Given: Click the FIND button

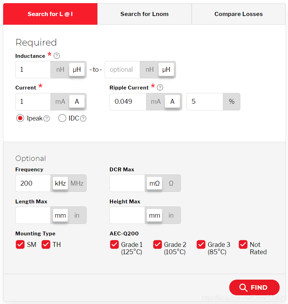Looking at the screenshot, I should (254, 287).
